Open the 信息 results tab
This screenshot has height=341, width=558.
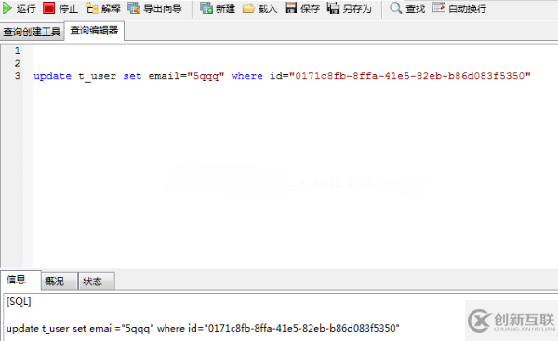tap(20, 281)
